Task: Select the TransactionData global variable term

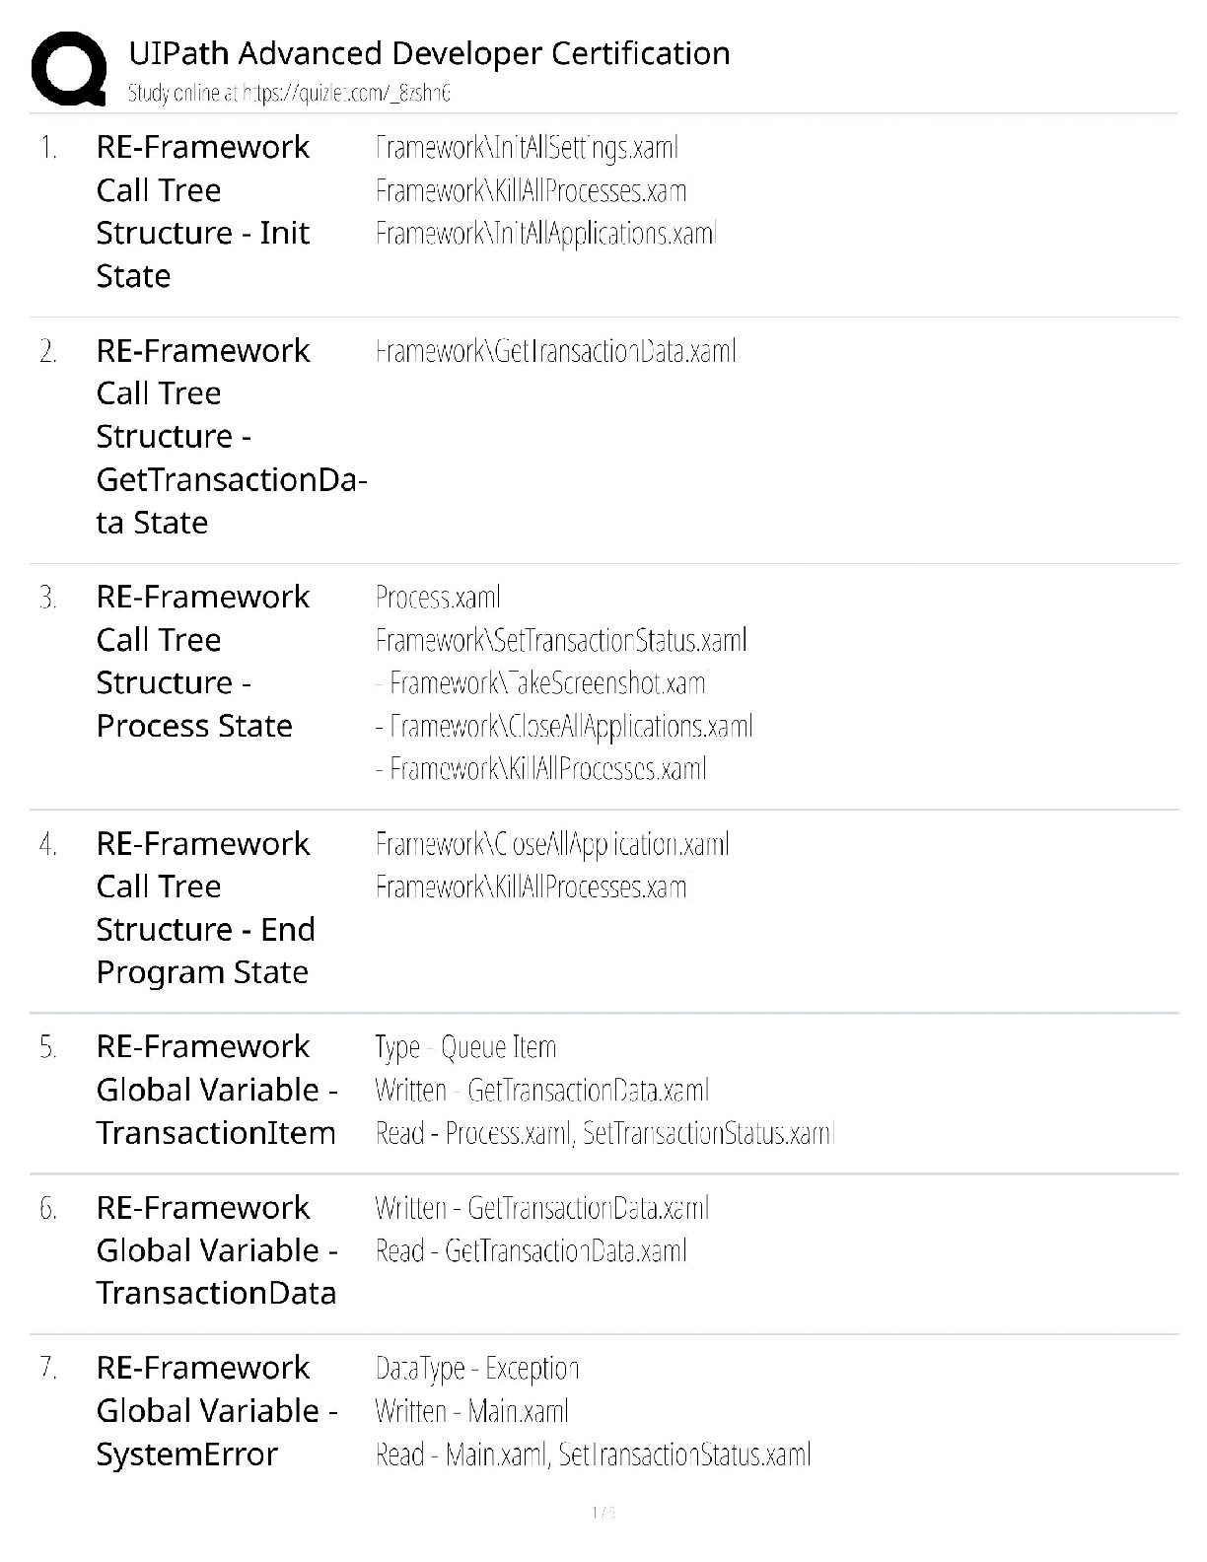Action: (216, 1250)
